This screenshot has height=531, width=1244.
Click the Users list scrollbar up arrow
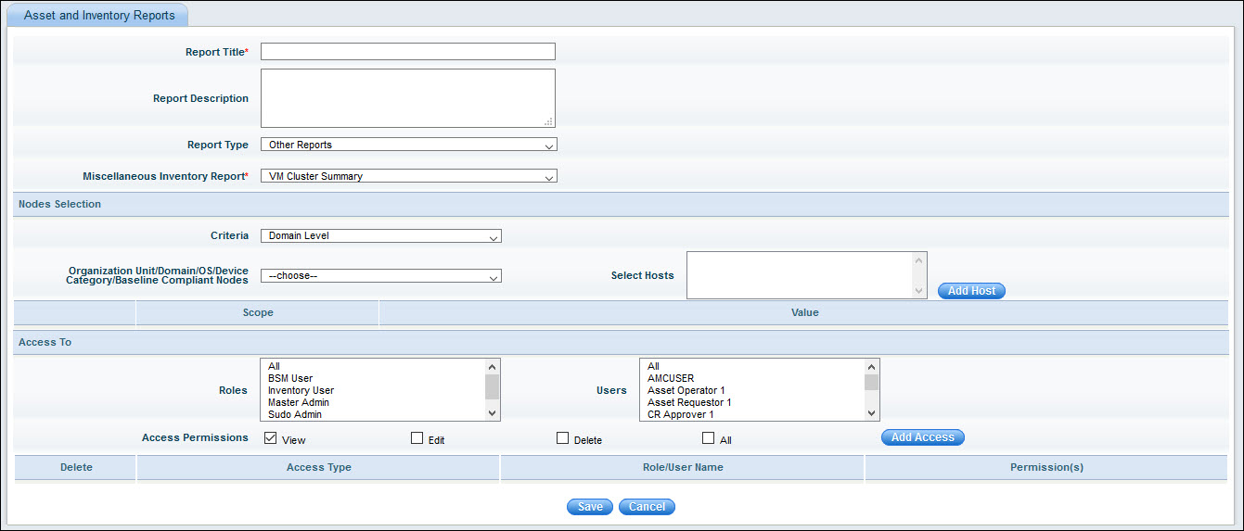click(x=872, y=367)
